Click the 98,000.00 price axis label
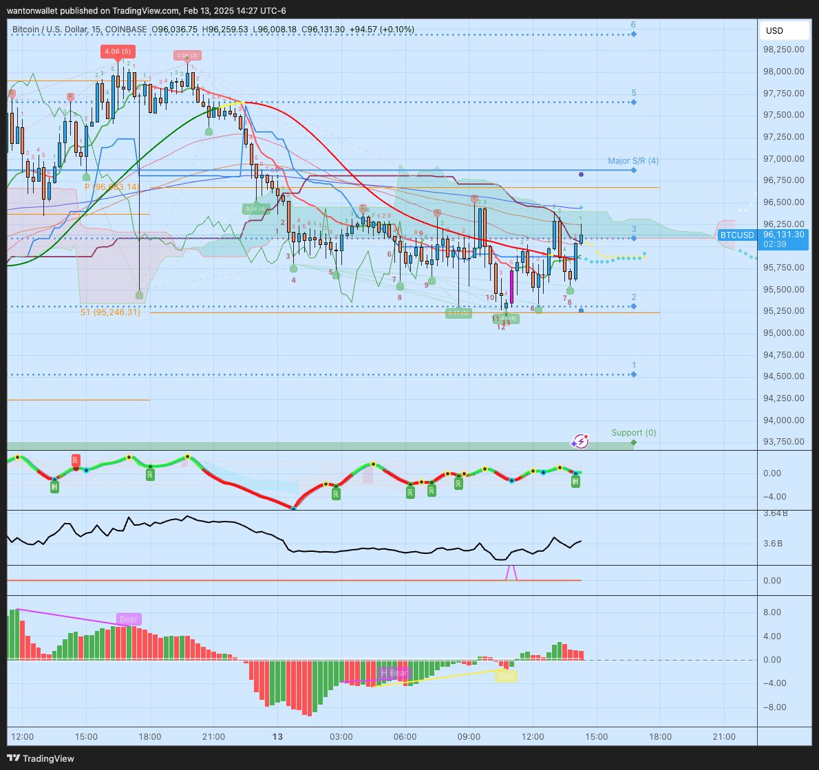Screen dimensions: 819x770 click(783, 71)
